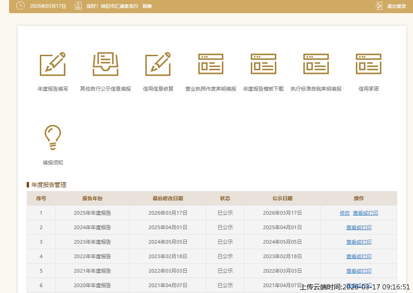
Task: Click the user profile icon in header
Action: coord(78,6)
